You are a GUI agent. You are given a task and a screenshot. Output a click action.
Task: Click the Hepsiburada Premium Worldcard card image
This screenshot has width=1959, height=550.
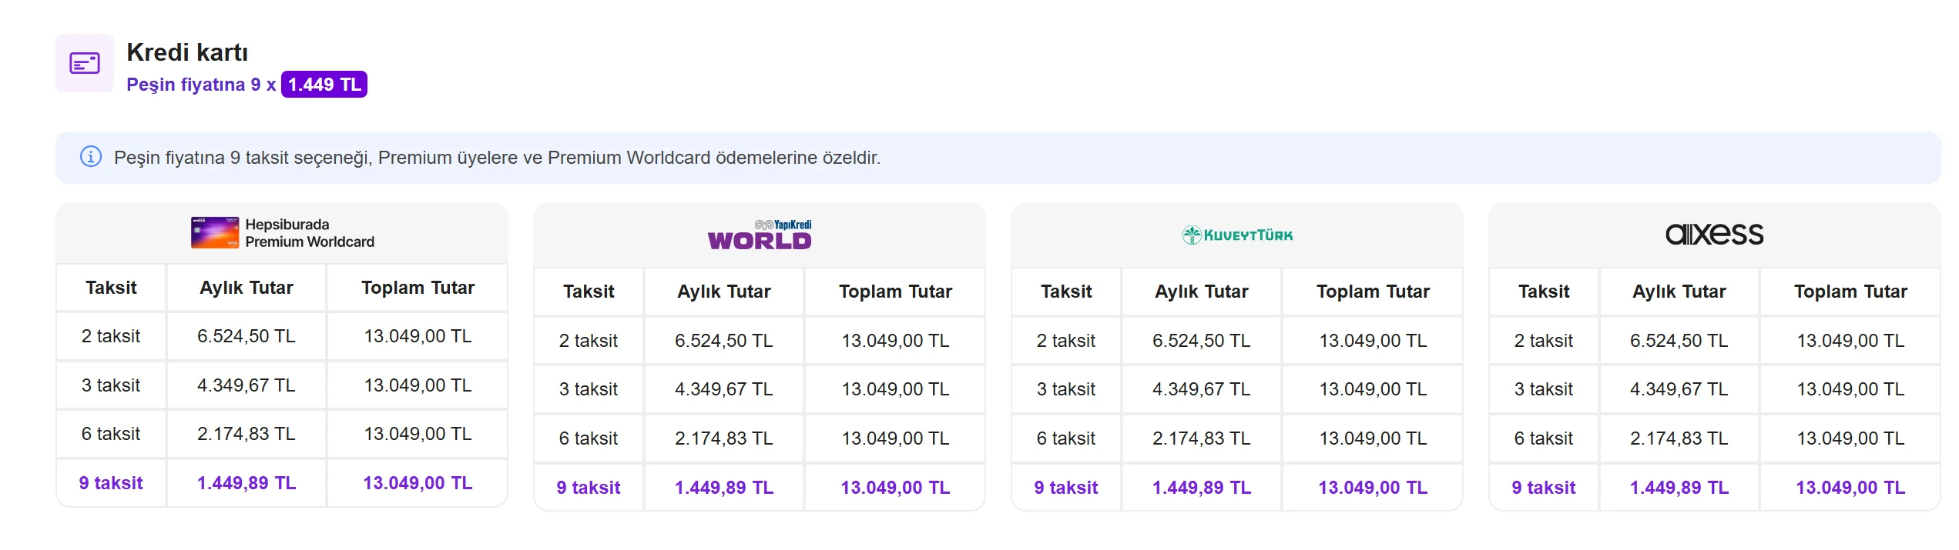pos(215,232)
